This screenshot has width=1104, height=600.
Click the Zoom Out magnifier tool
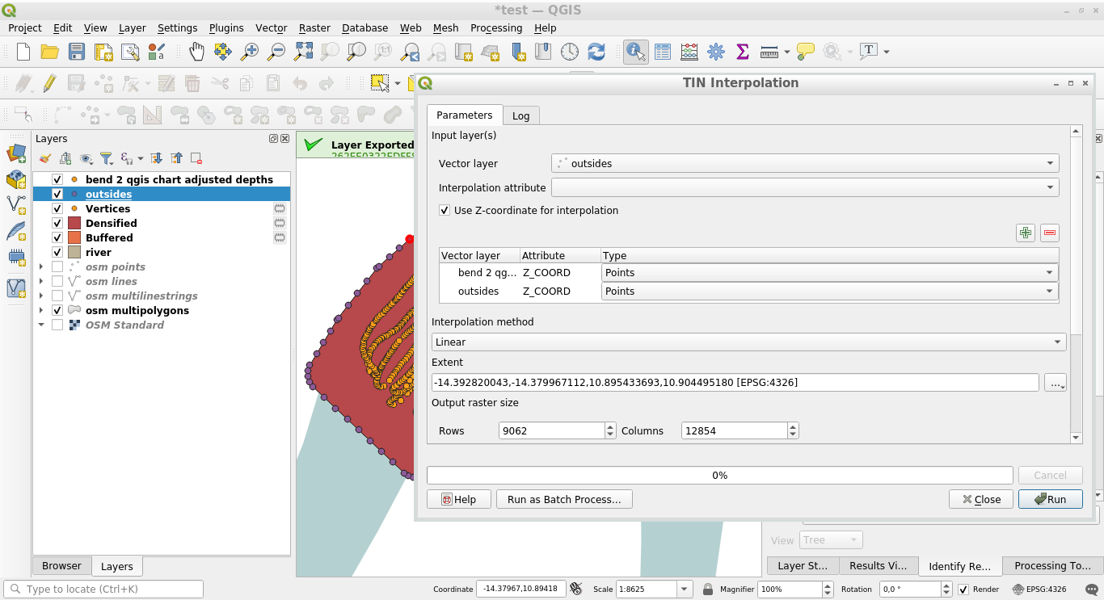(x=276, y=52)
